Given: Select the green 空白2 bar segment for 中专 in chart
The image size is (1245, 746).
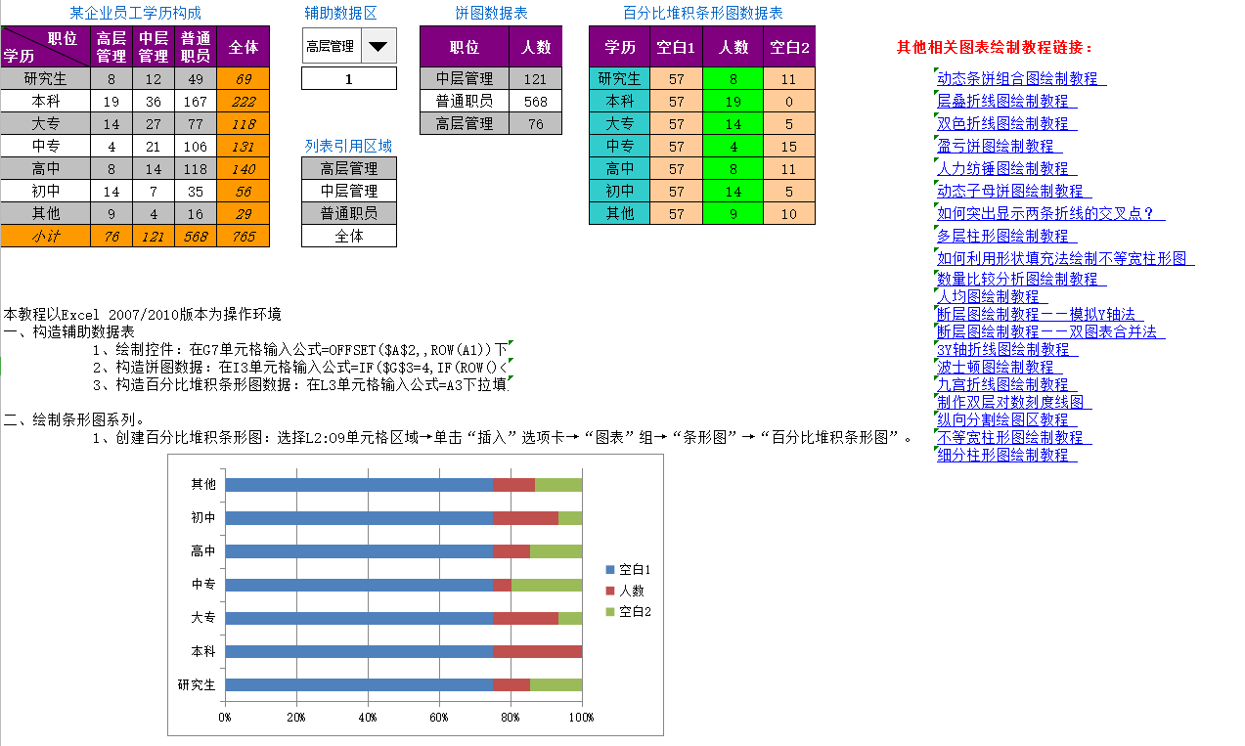Looking at the screenshot, I should click(x=547, y=585).
